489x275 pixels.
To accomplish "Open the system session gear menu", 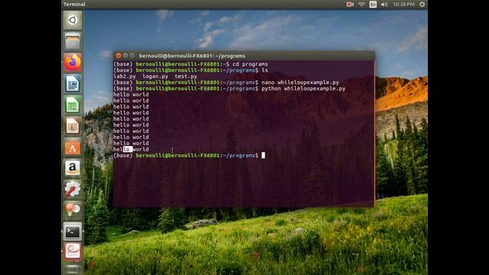I will 422,5.
